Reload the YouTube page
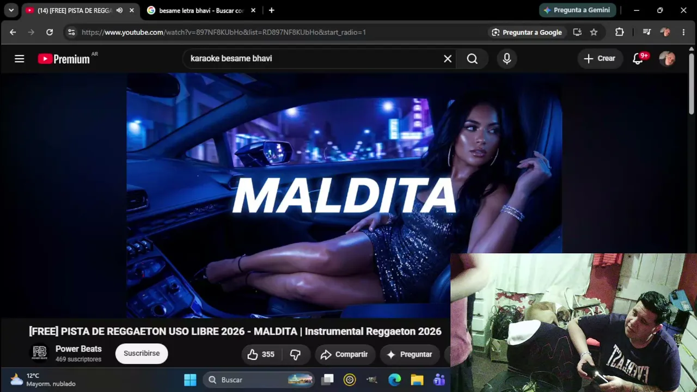The height and width of the screenshot is (392, 697). (x=50, y=32)
